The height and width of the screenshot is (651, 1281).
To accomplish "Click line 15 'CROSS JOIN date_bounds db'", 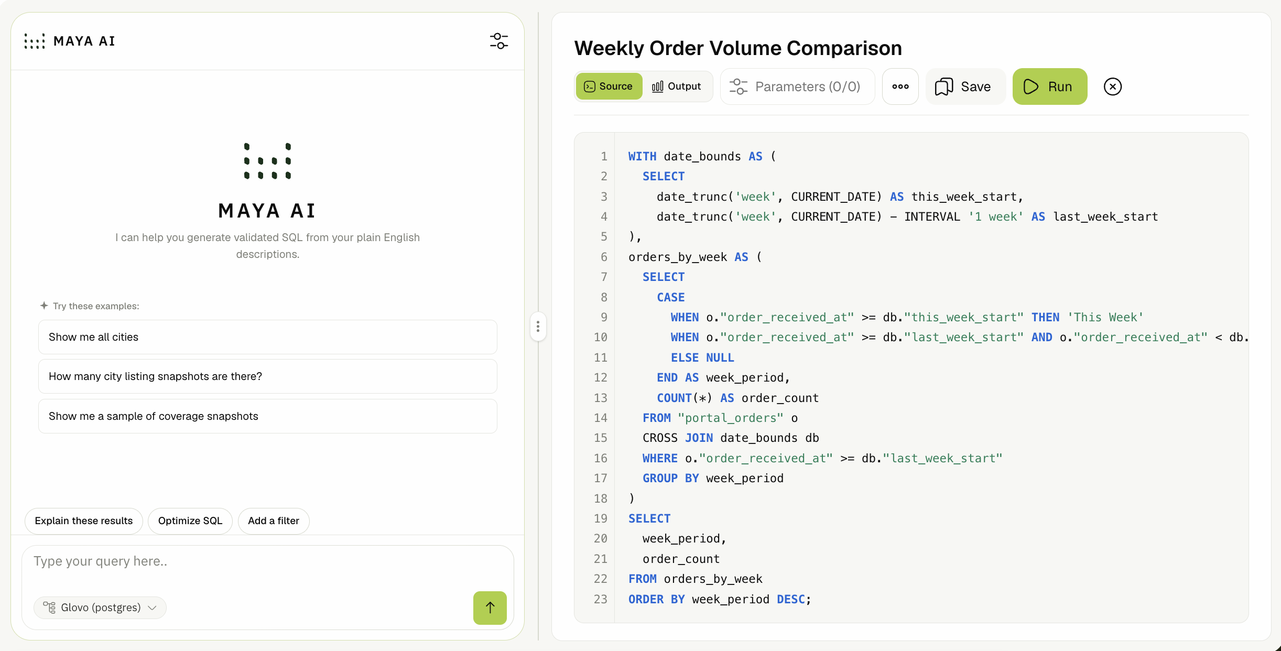I will point(731,438).
